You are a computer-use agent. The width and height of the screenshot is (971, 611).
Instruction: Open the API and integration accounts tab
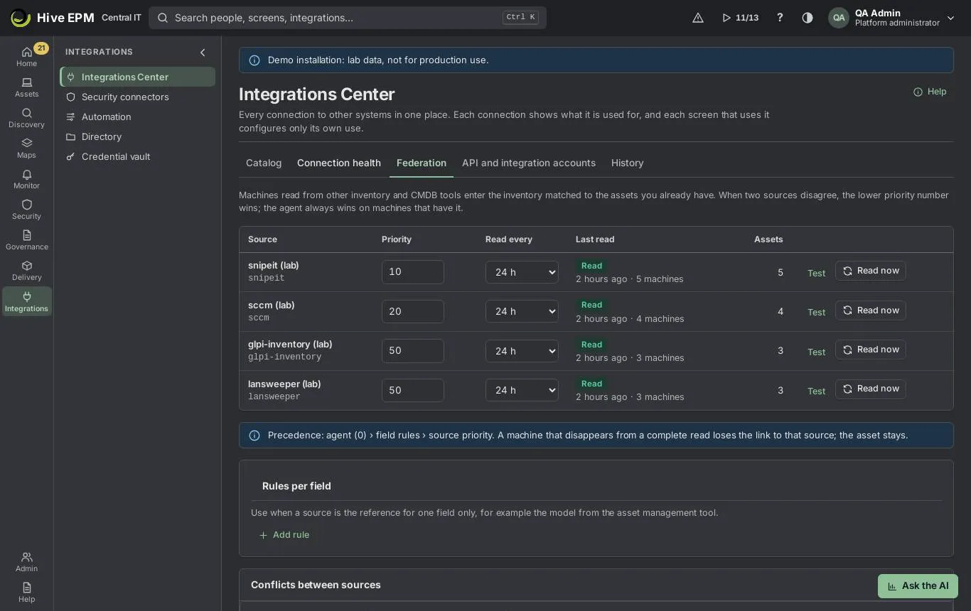coord(529,163)
